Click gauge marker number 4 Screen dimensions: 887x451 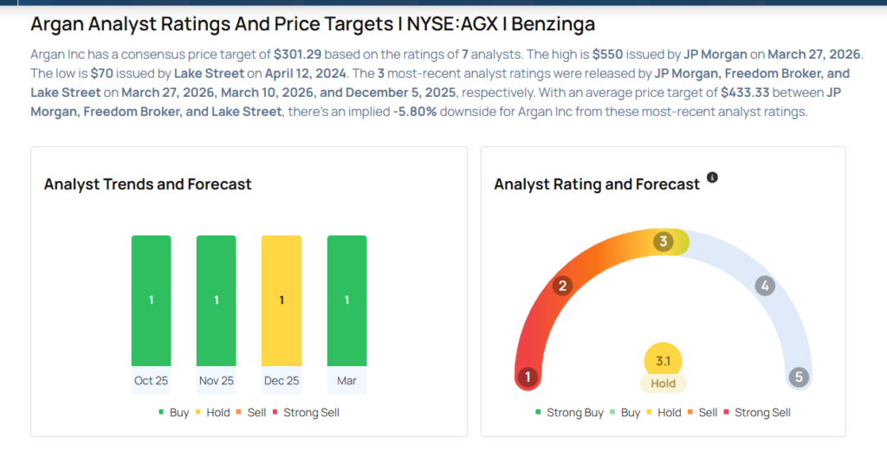pyautogui.click(x=764, y=286)
